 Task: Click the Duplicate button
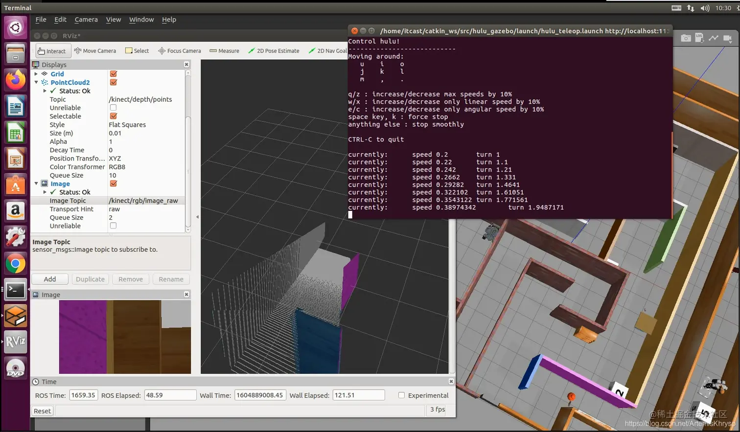tap(90, 279)
